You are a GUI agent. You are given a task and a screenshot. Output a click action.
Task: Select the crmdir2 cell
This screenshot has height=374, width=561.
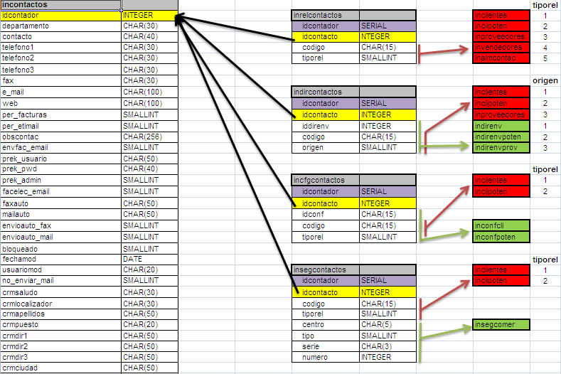tap(60, 347)
